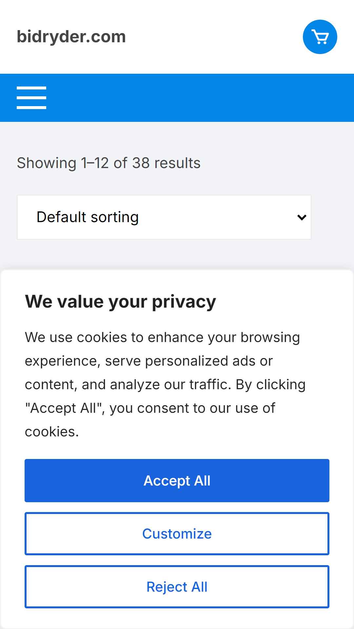Click the 'Showing 1–12 of 38 results' text
The width and height of the screenshot is (354, 629).
[108, 163]
